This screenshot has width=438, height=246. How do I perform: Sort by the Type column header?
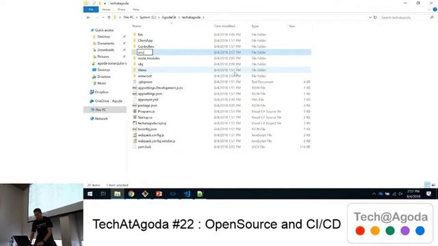(x=255, y=26)
